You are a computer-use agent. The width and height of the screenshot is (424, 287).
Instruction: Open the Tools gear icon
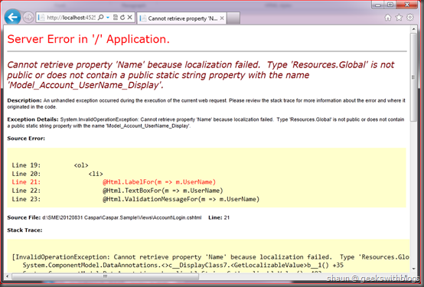click(410, 18)
